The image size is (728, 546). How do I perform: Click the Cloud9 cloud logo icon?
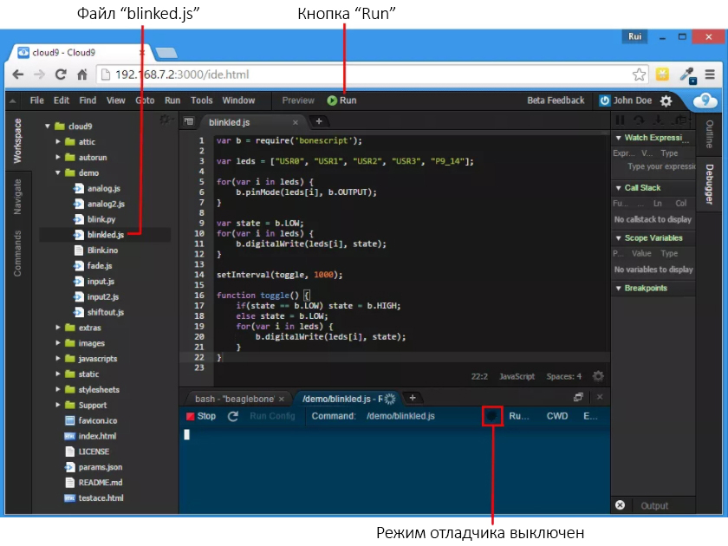pyautogui.click(x=705, y=101)
